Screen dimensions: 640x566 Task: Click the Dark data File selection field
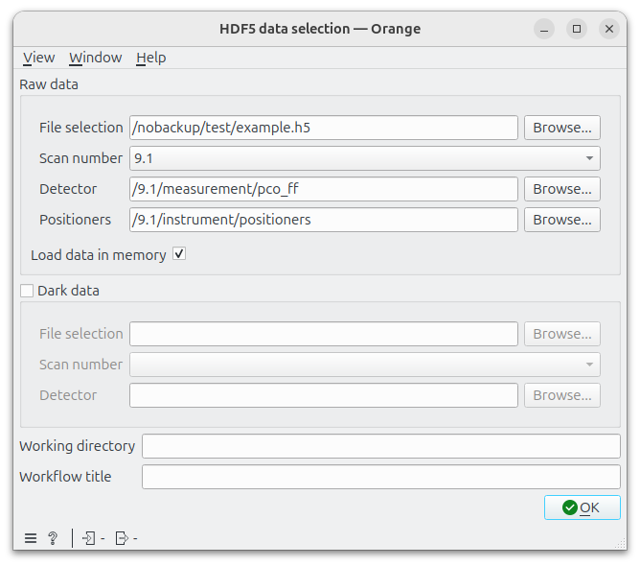coord(324,334)
